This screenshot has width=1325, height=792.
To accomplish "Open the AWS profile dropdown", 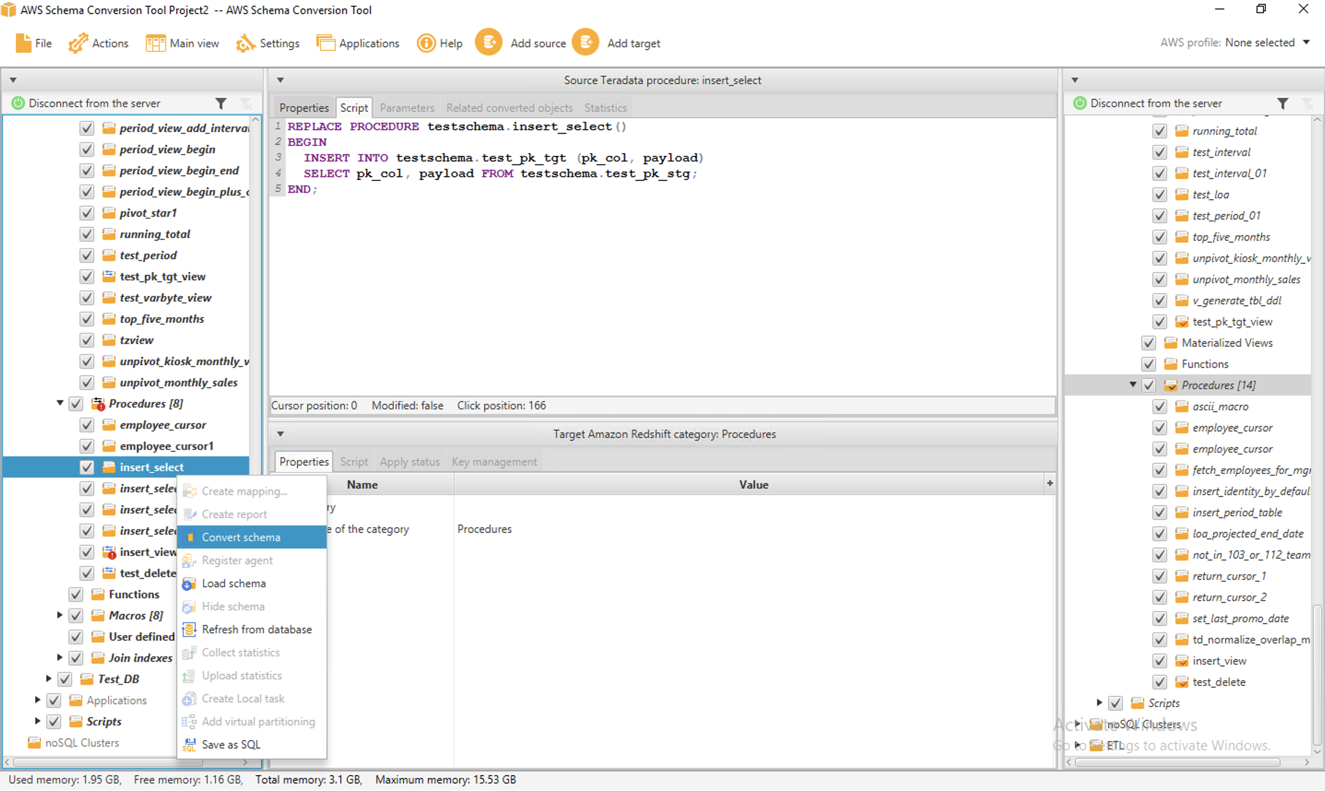I will [x=1306, y=42].
